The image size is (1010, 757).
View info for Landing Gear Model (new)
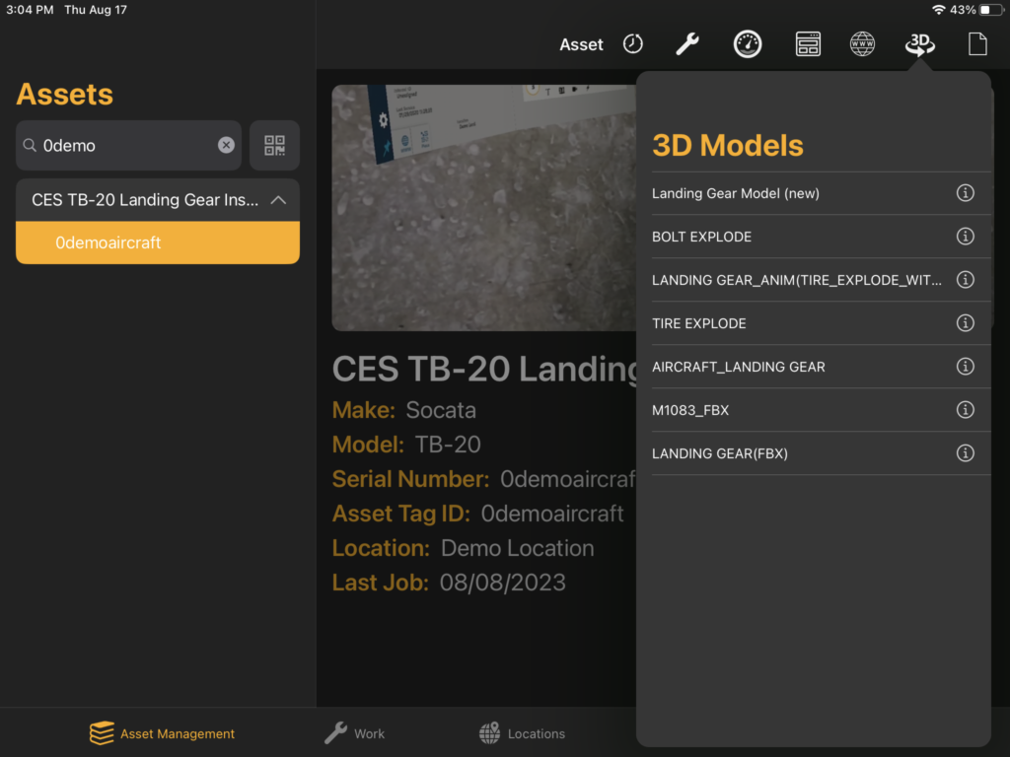click(x=966, y=193)
